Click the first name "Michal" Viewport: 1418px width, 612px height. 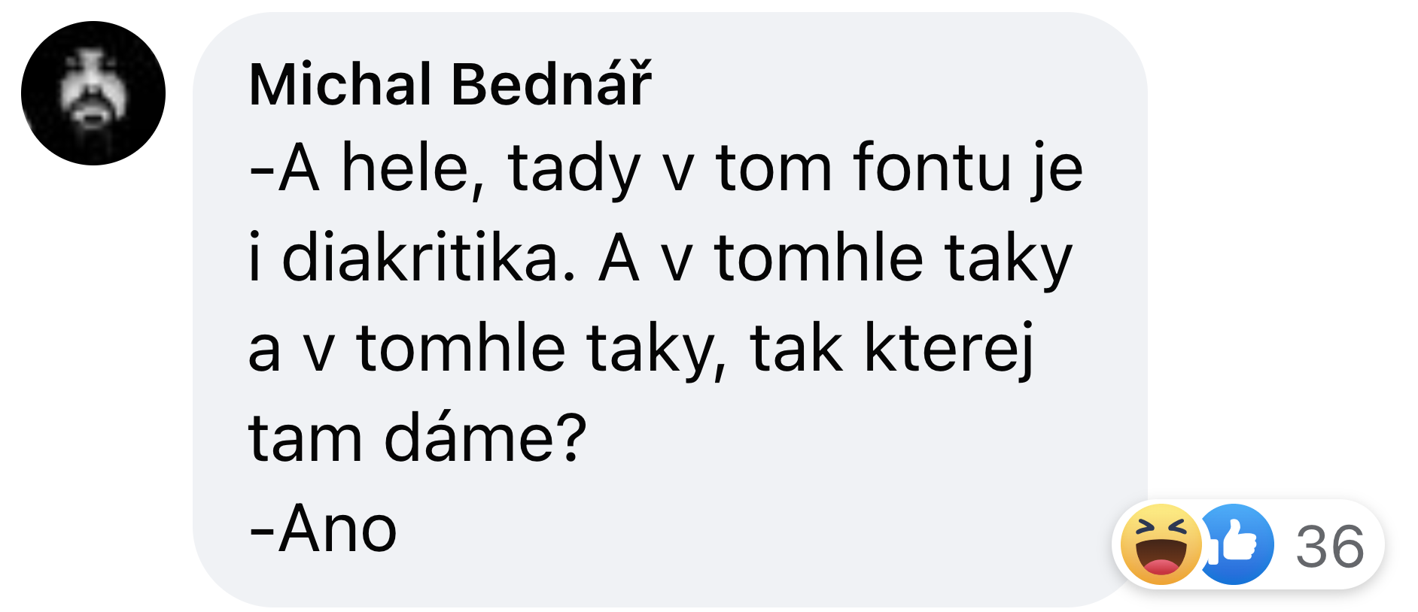click(340, 84)
